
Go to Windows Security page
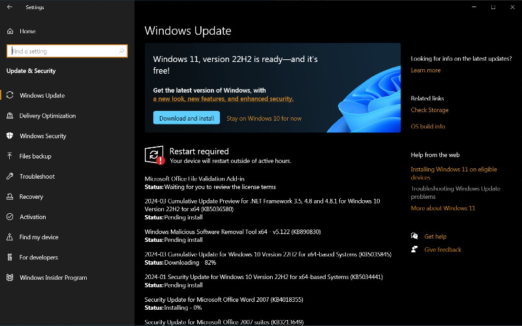pyautogui.click(x=43, y=136)
